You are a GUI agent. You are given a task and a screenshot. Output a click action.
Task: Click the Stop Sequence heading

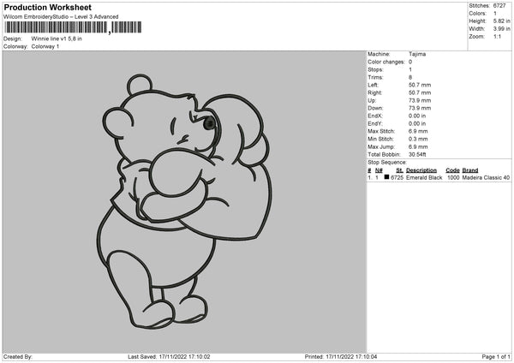[x=387, y=163]
